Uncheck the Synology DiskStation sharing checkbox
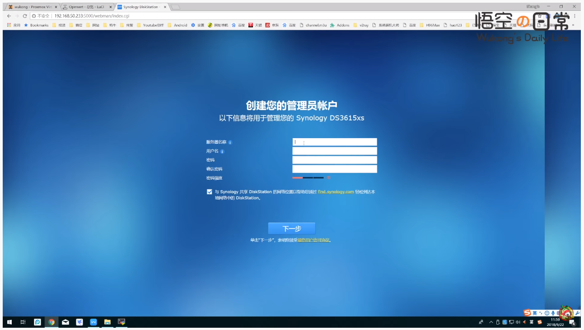 (x=210, y=192)
